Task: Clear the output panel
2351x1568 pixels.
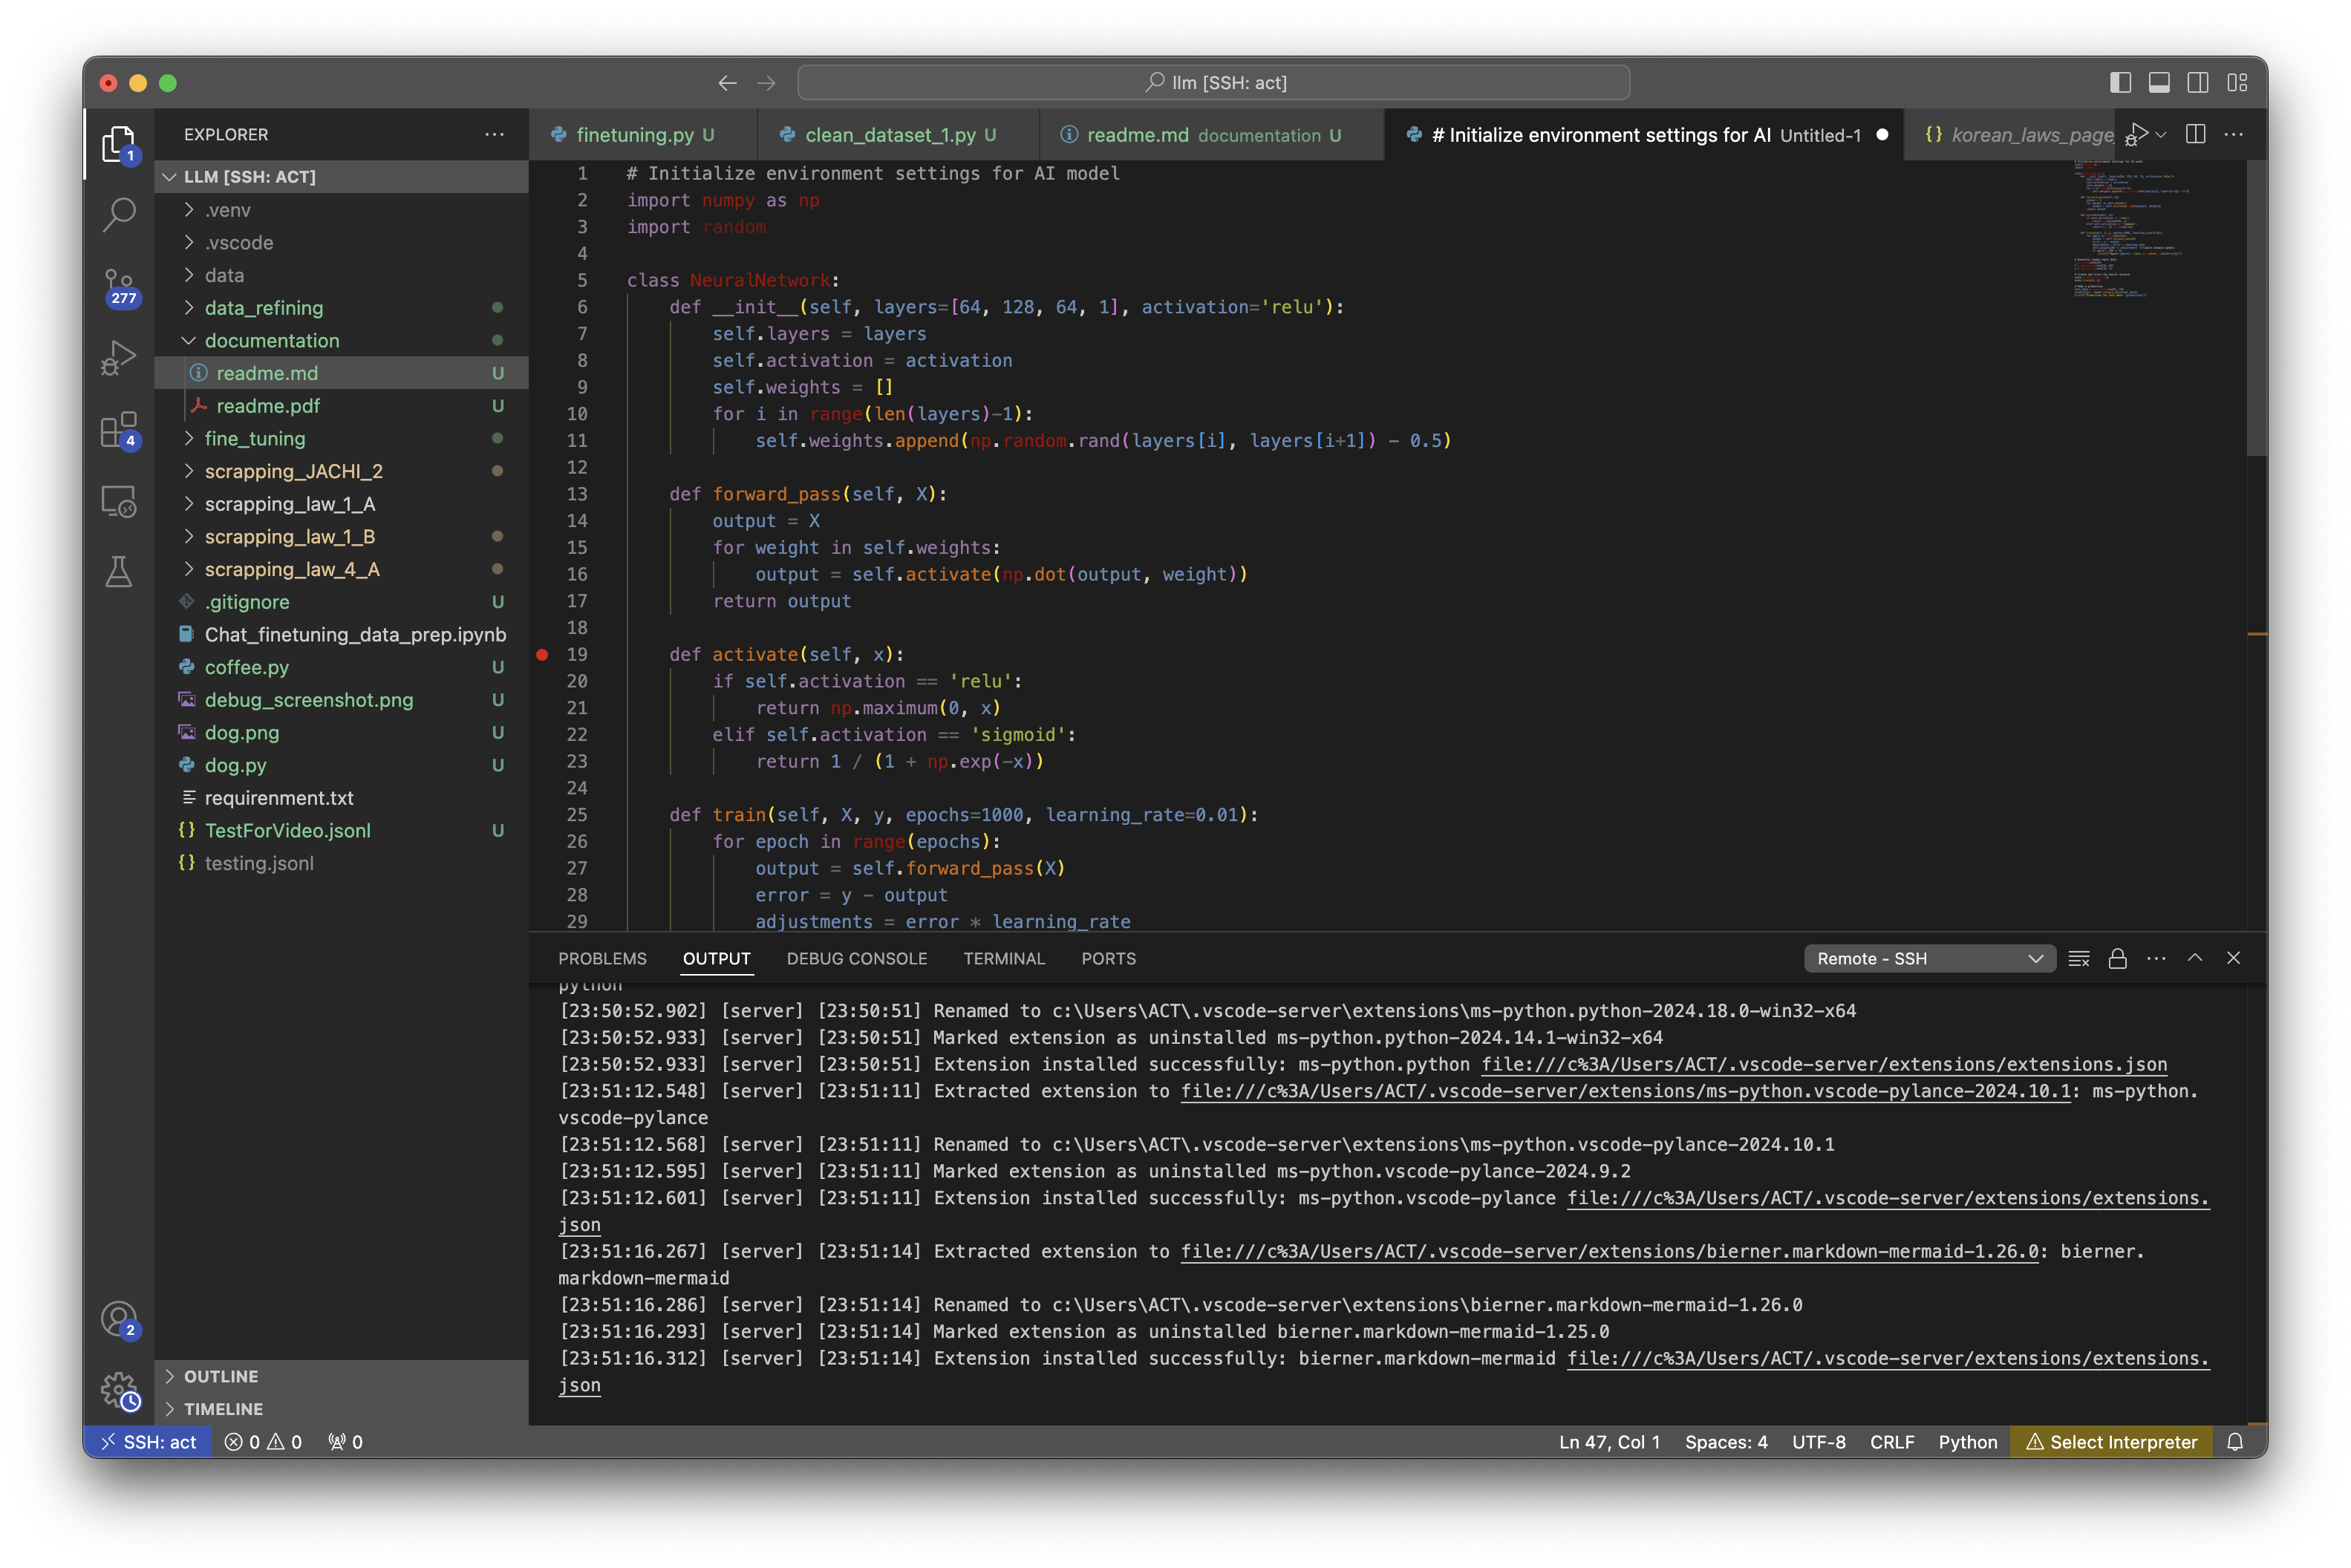Action: (2078, 958)
